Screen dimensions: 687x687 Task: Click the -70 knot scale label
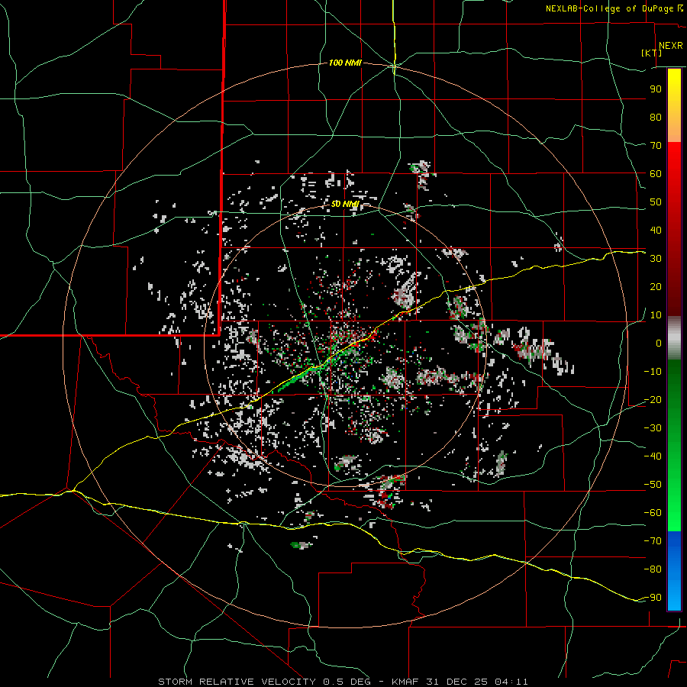click(x=653, y=541)
